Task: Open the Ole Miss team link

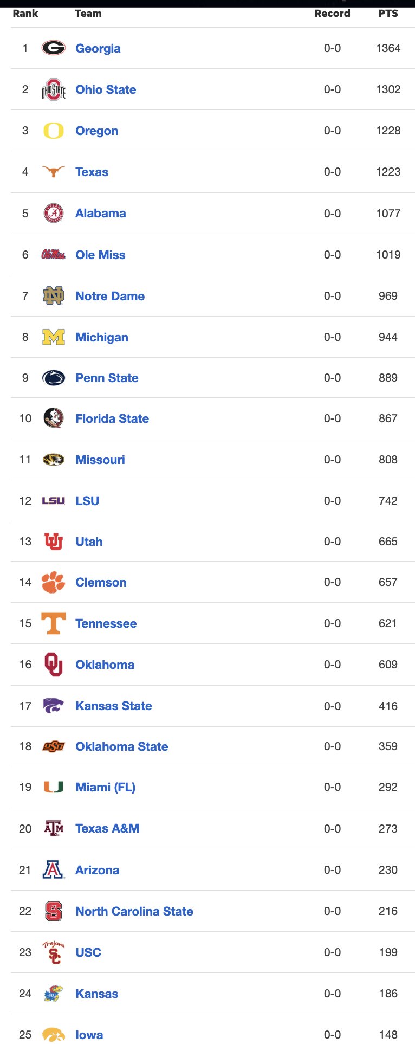Action: [x=100, y=255]
